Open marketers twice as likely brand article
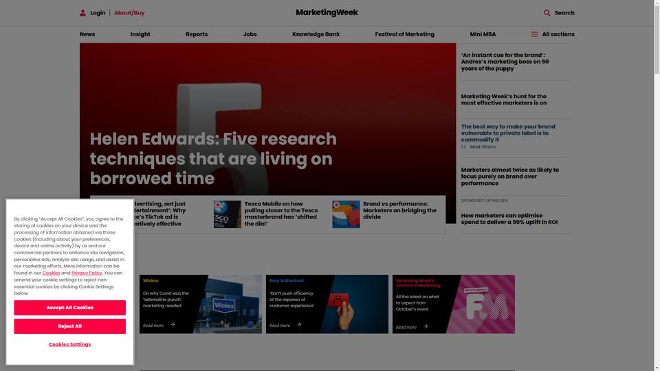 click(x=509, y=177)
